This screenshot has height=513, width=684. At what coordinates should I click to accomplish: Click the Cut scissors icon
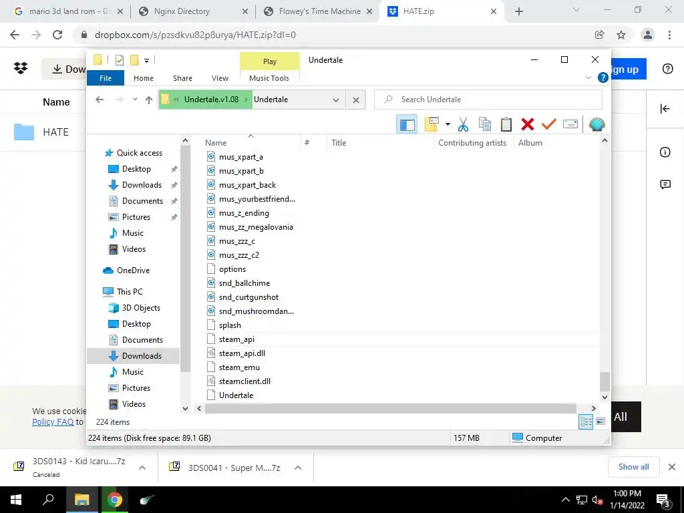pos(464,125)
